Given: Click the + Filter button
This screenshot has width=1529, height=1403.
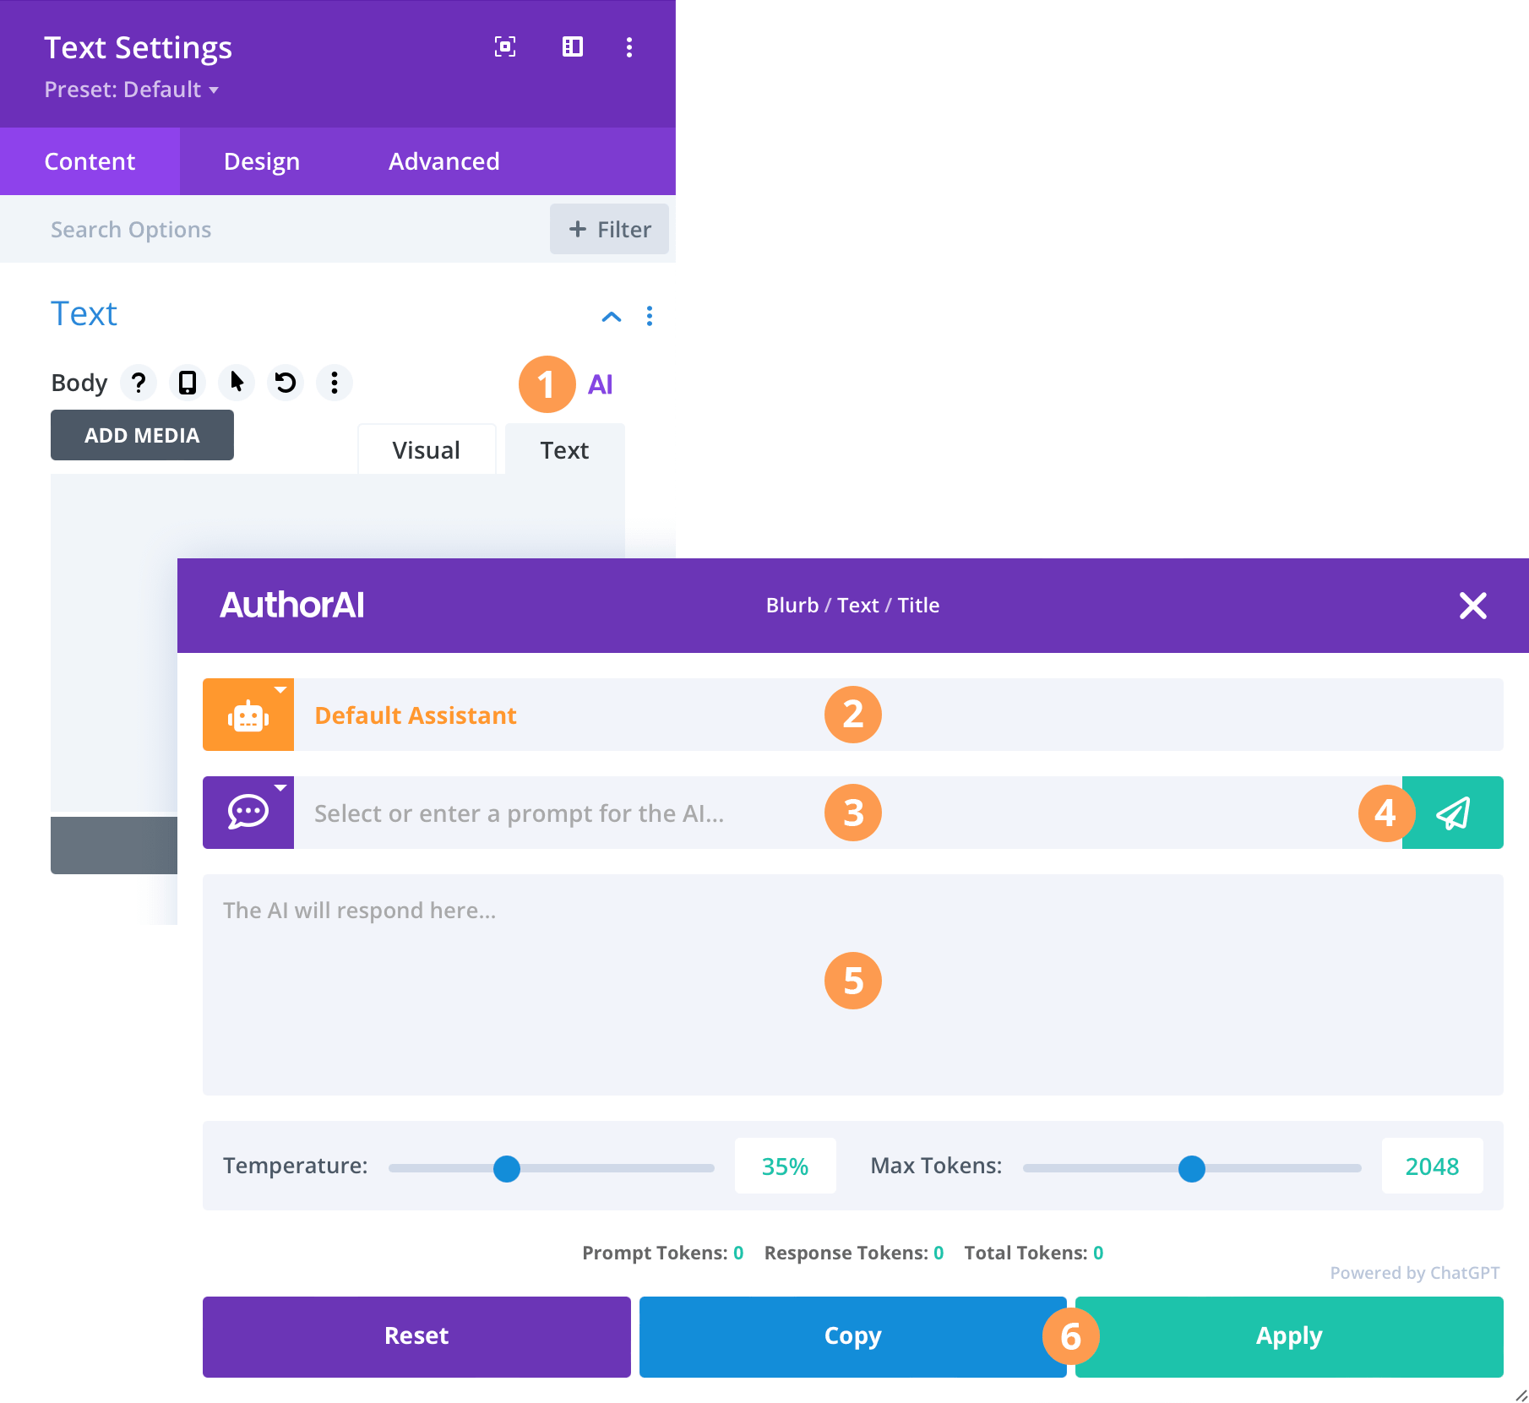Looking at the screenshot, I should [x=609, y=229].
